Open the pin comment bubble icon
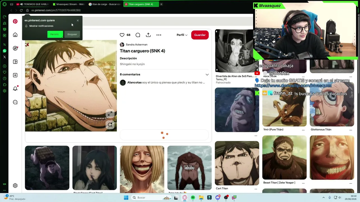 click(138, 35)
